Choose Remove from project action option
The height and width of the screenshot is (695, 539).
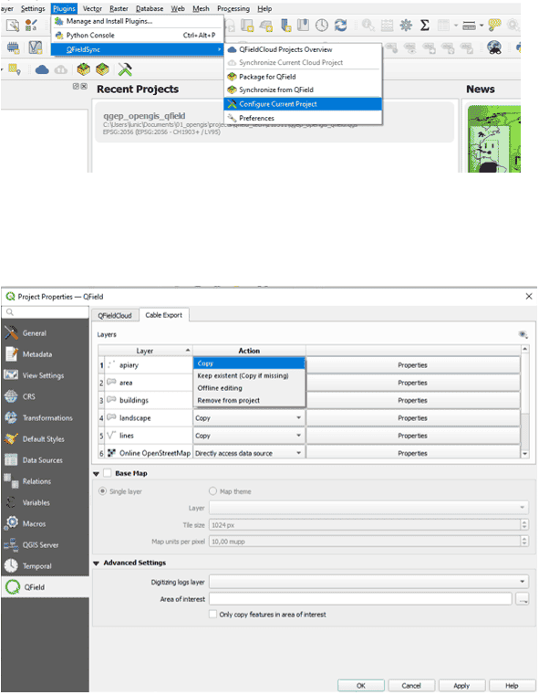coord(249,401)
